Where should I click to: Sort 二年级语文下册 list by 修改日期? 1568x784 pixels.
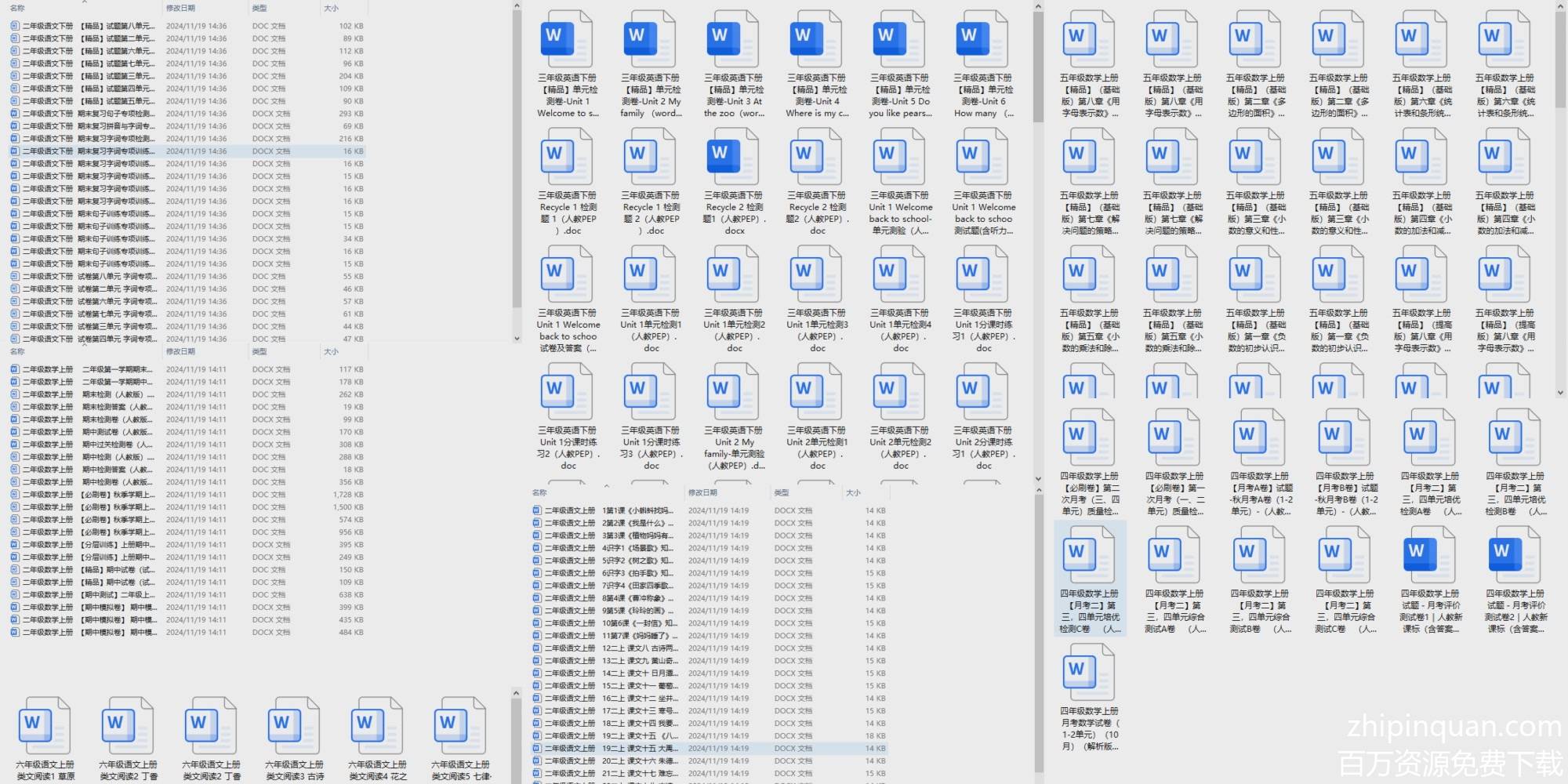coord(180,8)
